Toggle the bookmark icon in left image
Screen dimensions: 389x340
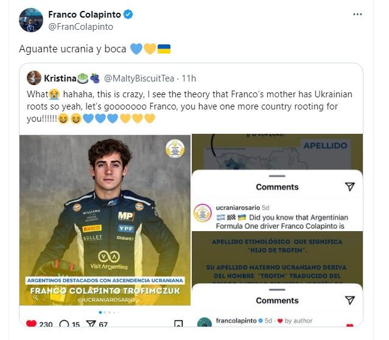(178, 325)
